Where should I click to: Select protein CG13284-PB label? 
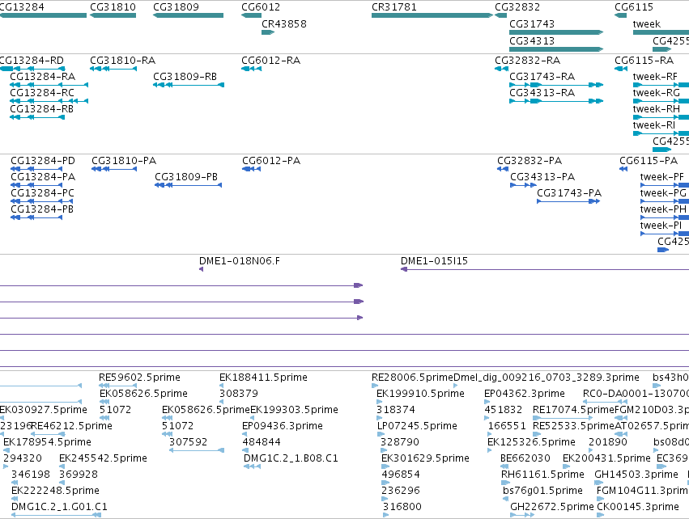click(42, 209)
